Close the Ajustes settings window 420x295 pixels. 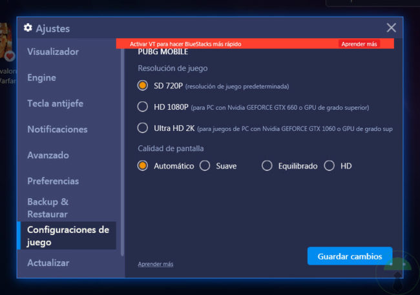pos(392,28)
